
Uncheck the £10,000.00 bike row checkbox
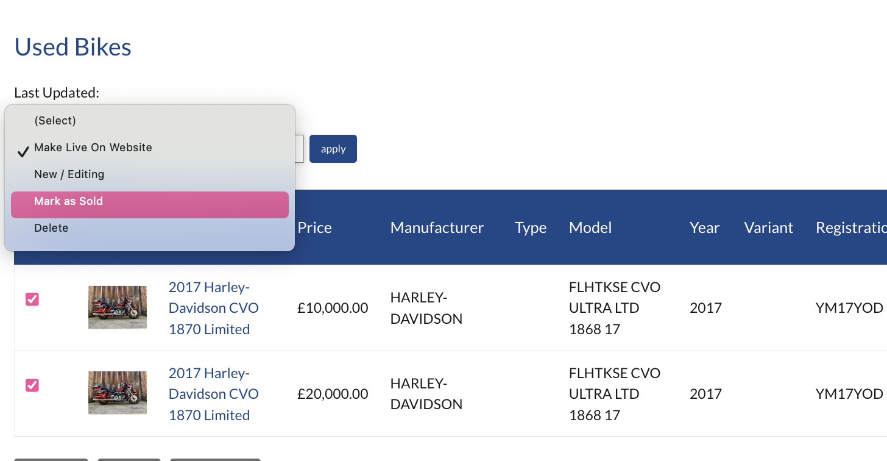pos(32,299)
